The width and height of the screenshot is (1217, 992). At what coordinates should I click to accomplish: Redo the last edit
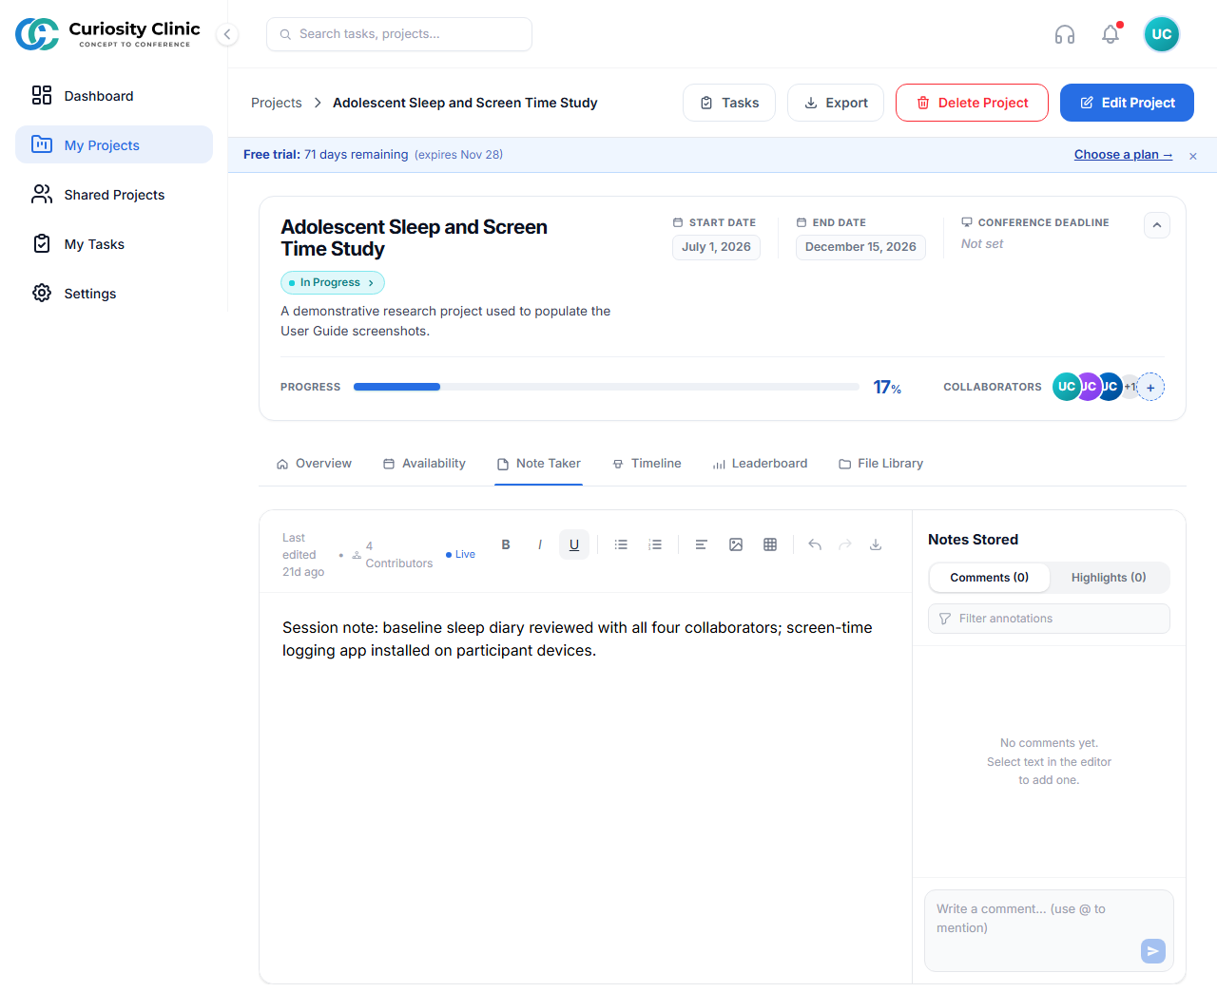845,544
